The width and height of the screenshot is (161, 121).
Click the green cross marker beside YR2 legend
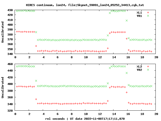click(148, 70)
